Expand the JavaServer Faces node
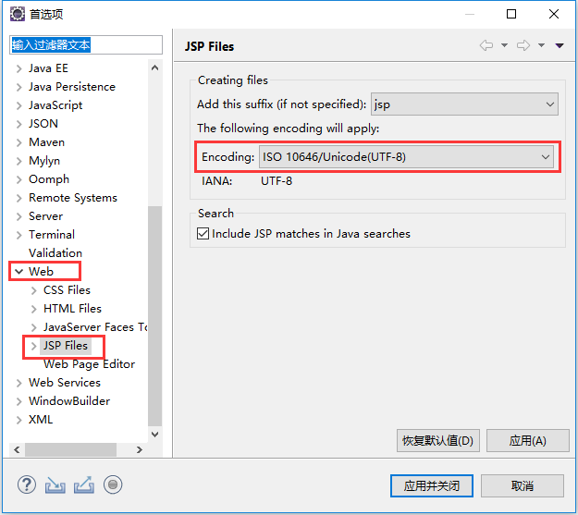Viewport: 578px width, 515px height. click(34, 327)
